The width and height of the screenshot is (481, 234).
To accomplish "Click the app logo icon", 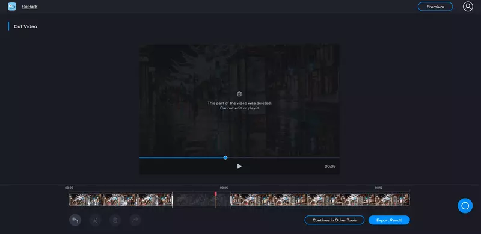I will (x=12, y=7).
